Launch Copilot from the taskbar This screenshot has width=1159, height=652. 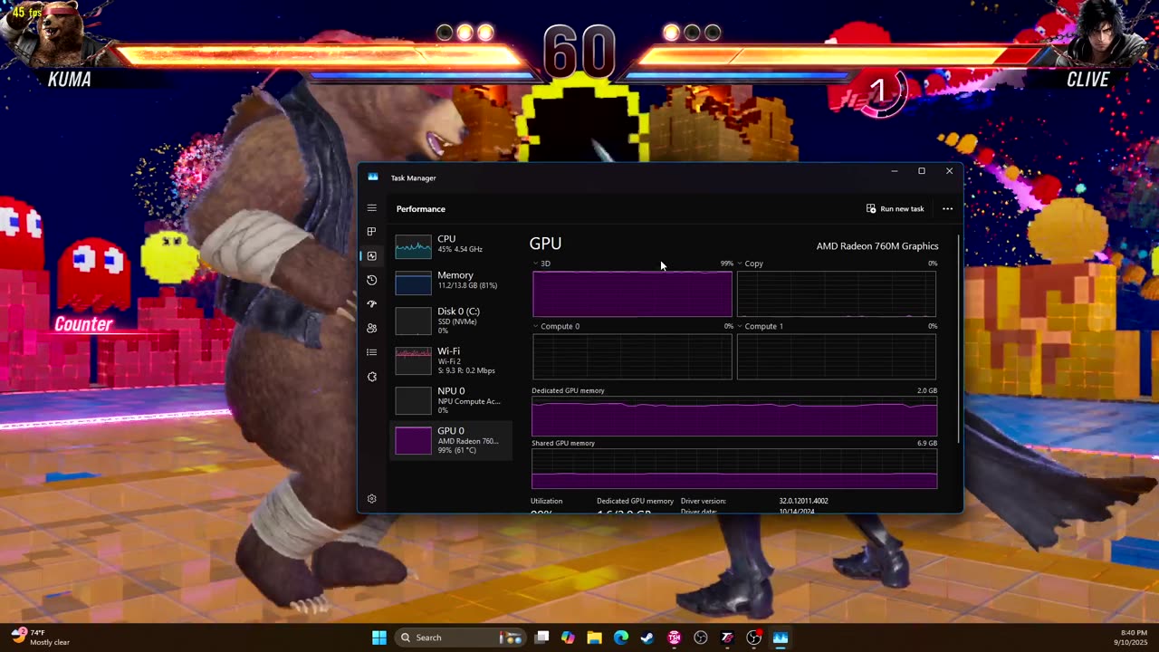point(568,638)
